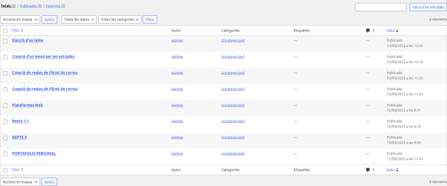The width and height of the screenshot is (447, 186).
Task: Open the Paperera filter tab
Action: [55, 6]
